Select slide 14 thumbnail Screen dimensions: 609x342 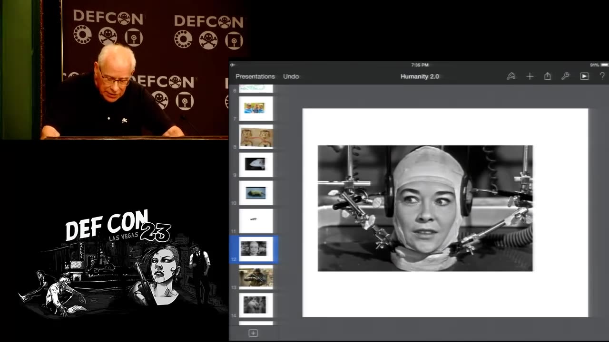[255, 305]
